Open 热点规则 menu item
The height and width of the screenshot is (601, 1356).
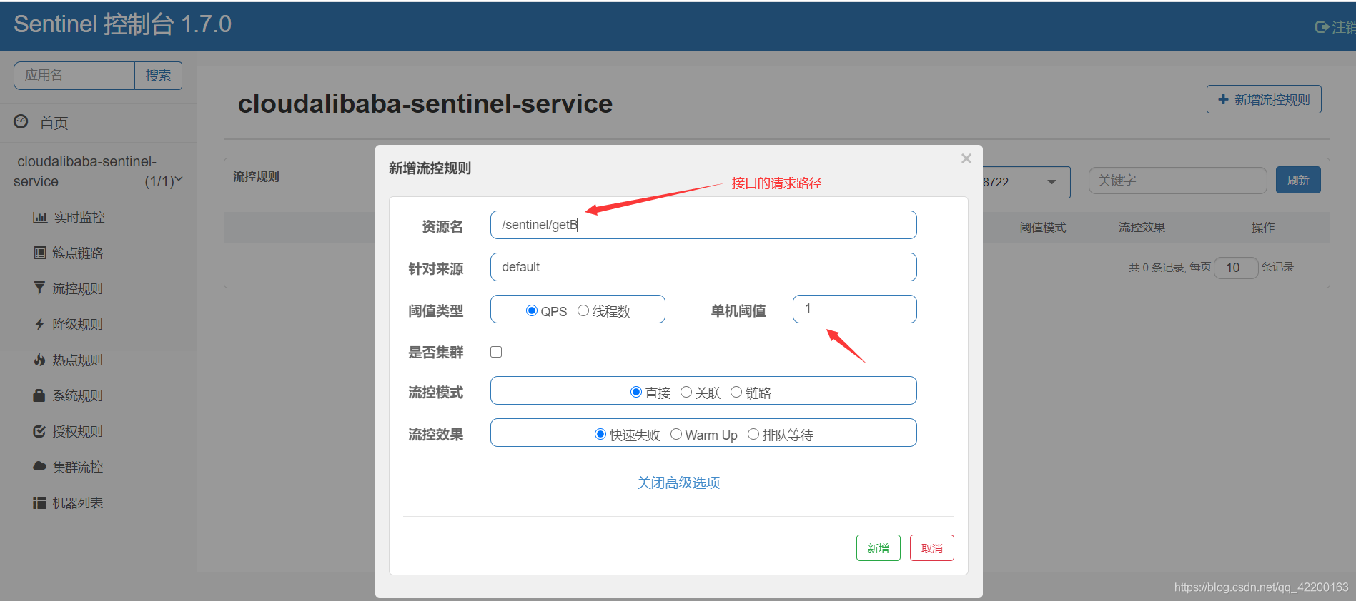click(x=77, y=360)
